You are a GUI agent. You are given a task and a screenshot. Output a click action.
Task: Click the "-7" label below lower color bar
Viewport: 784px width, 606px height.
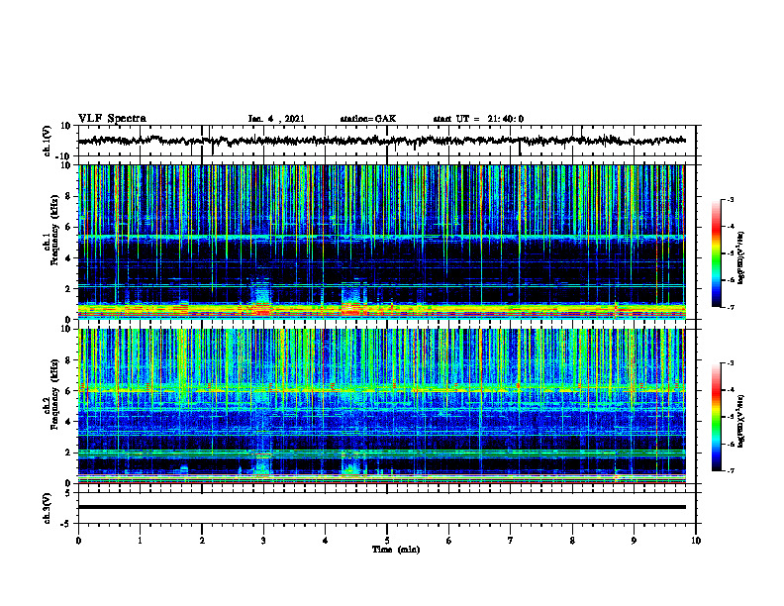[730, 470]
